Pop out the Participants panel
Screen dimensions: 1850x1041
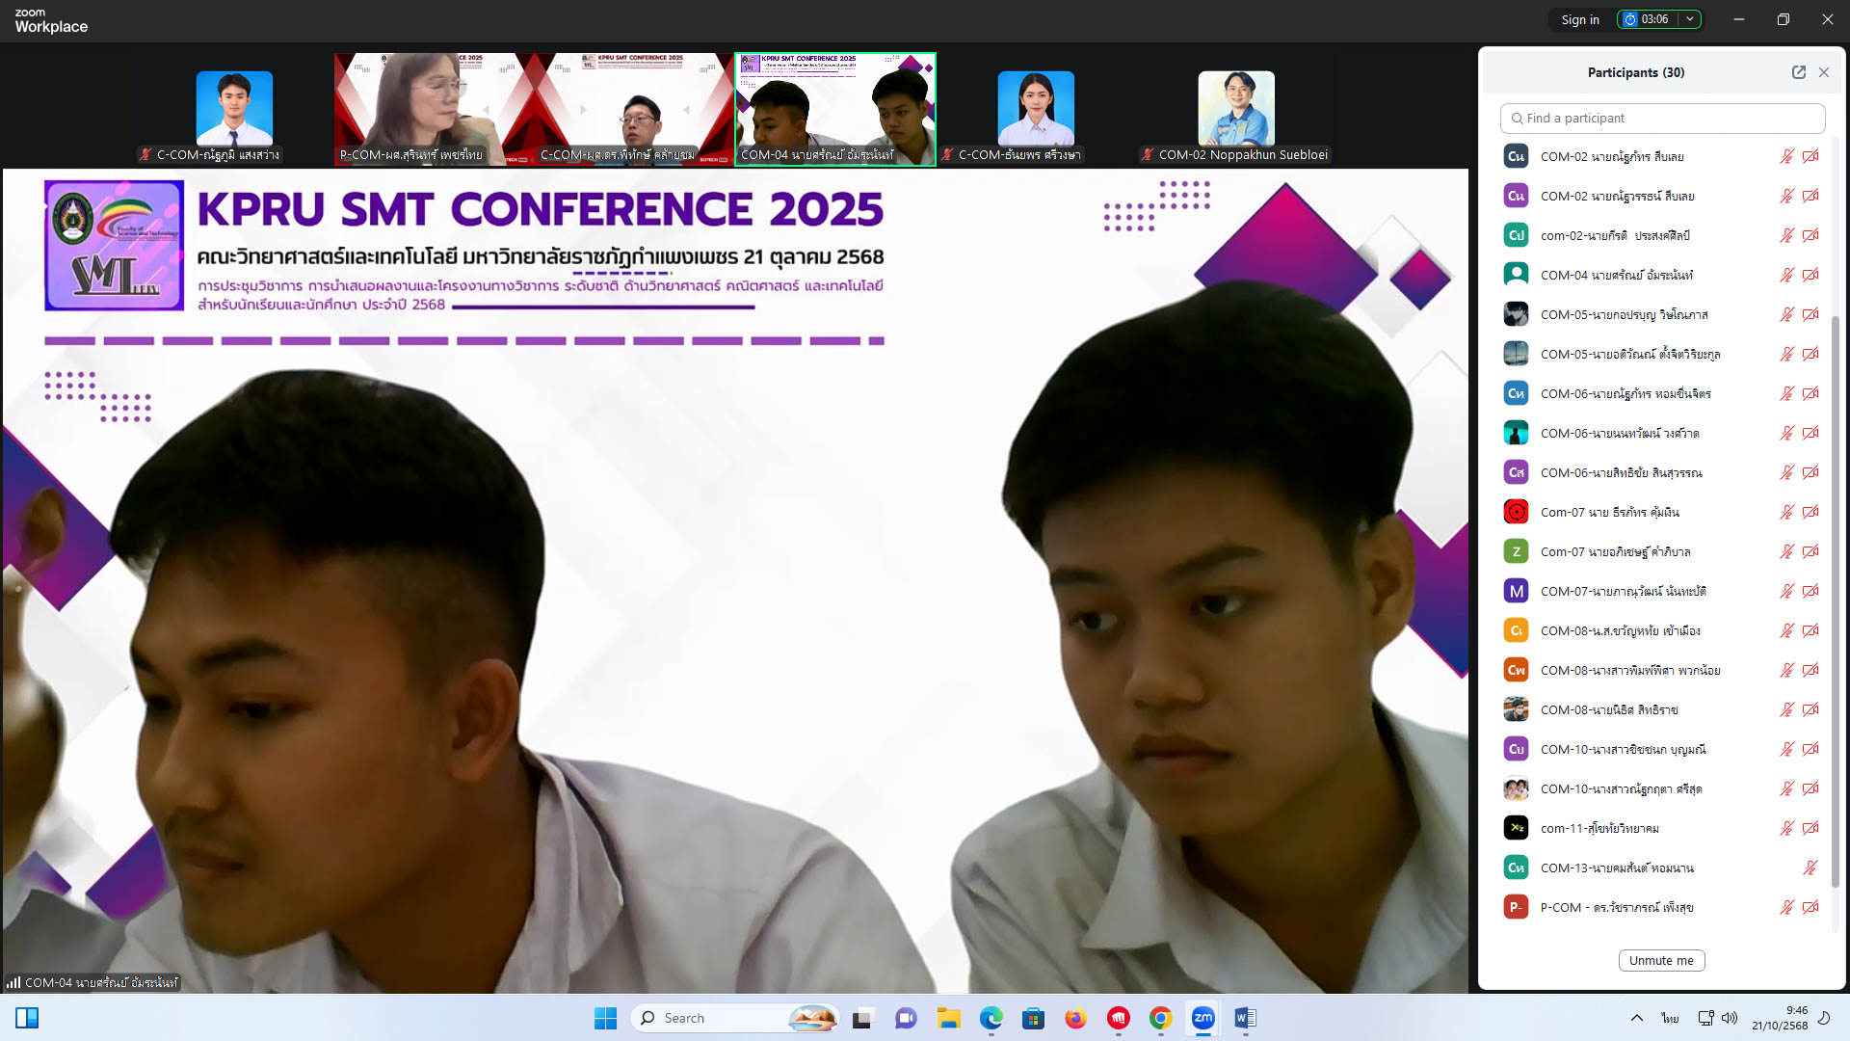(x=1798, y=72)
